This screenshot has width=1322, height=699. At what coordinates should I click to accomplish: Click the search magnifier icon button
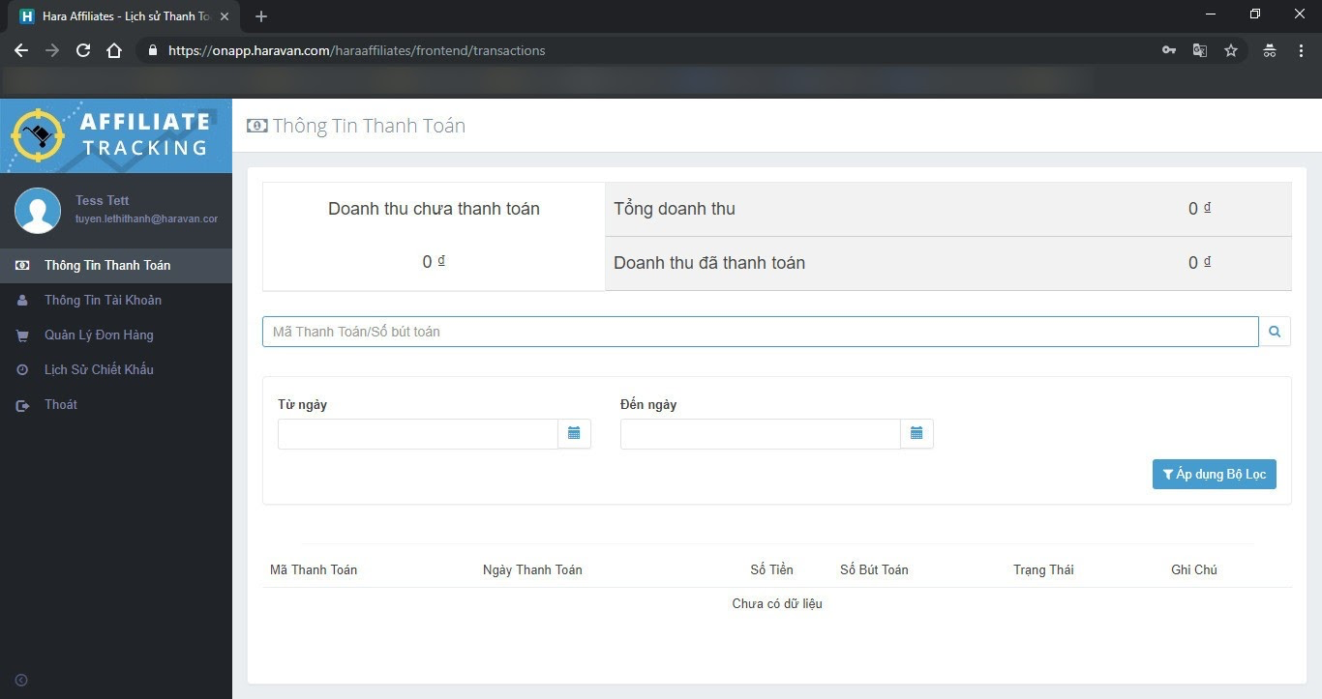tap(1275, 332)
